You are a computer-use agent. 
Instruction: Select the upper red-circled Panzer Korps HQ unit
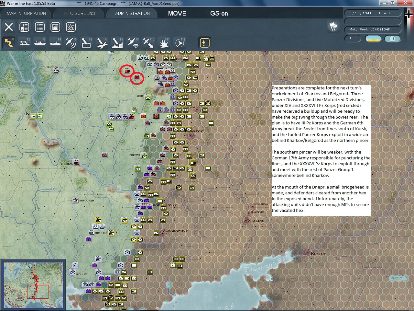tap(127, 71)
